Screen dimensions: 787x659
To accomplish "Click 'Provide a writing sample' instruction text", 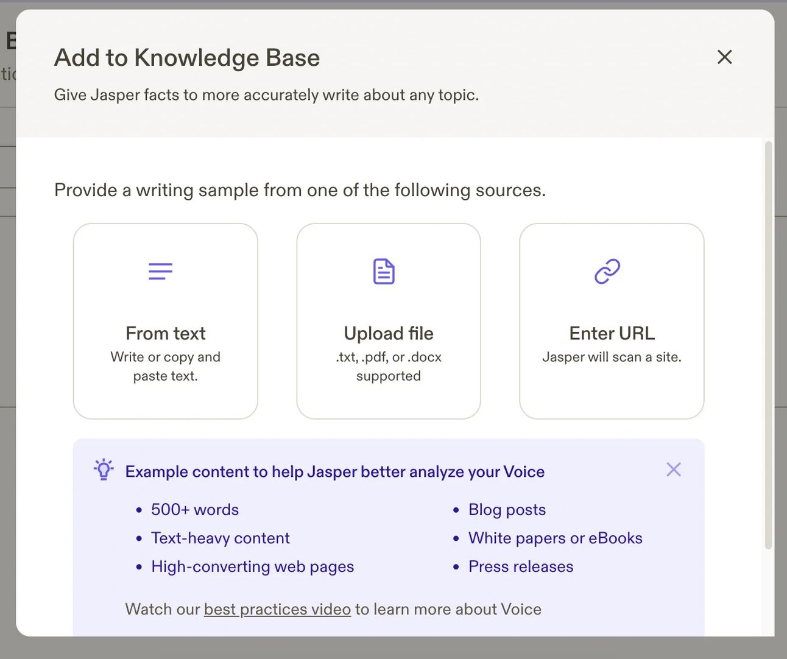I will [300, 190].
